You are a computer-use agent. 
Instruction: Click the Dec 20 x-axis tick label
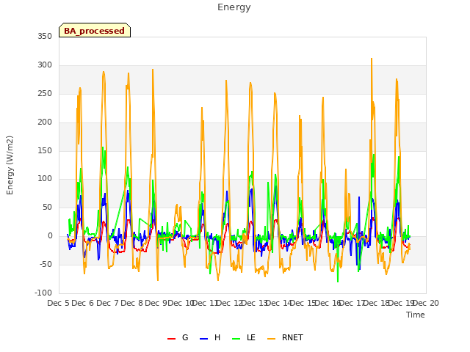[426, 303]
